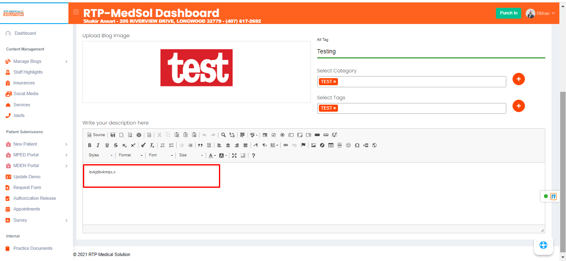Insert a table from the toolbar
Viewport: 566px width, 261px height.
coord(331,145)
